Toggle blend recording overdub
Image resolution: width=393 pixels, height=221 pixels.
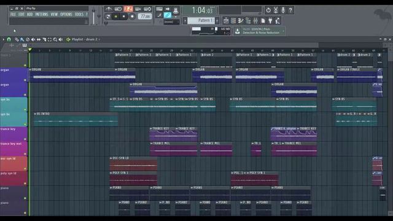138,9
